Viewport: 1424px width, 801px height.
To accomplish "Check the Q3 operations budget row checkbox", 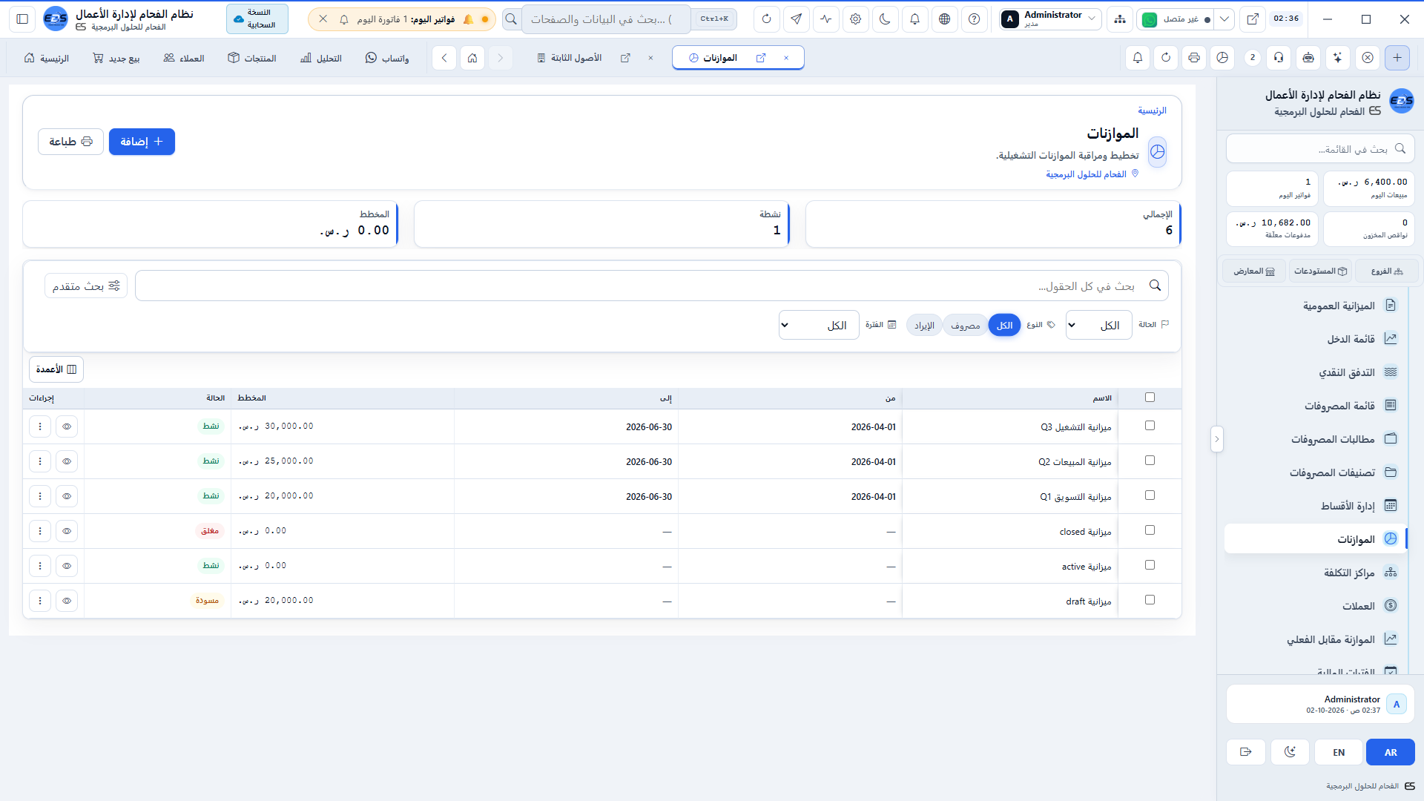I will (1150, 426).
